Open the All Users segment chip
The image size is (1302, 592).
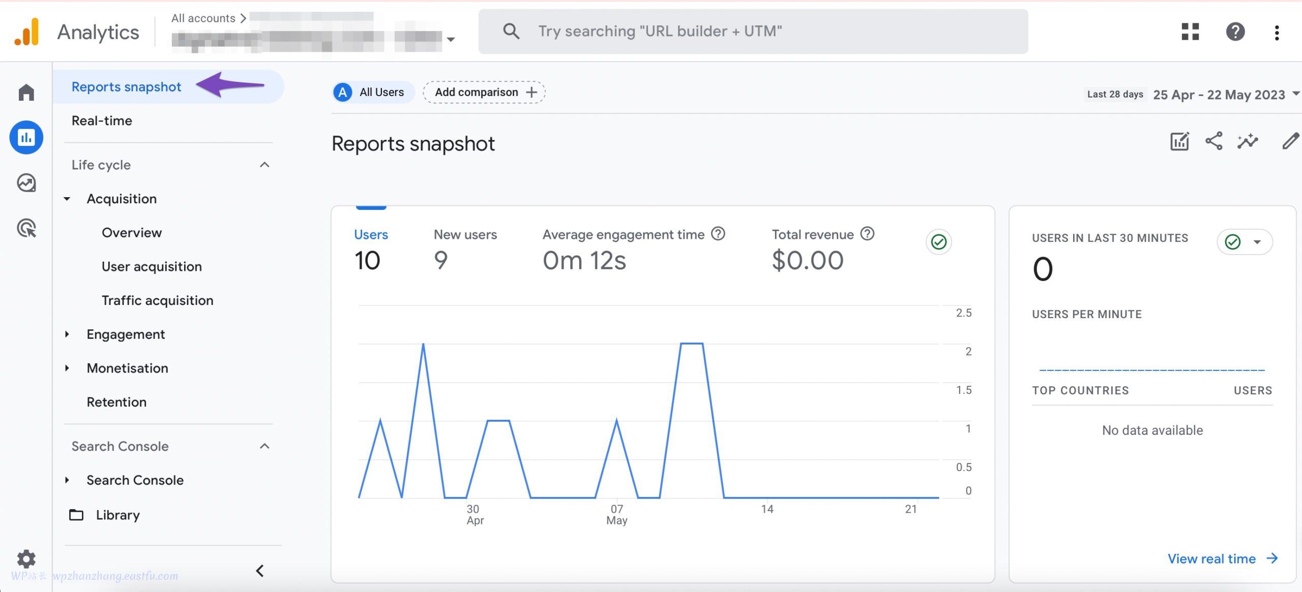[x=373, y=92]
